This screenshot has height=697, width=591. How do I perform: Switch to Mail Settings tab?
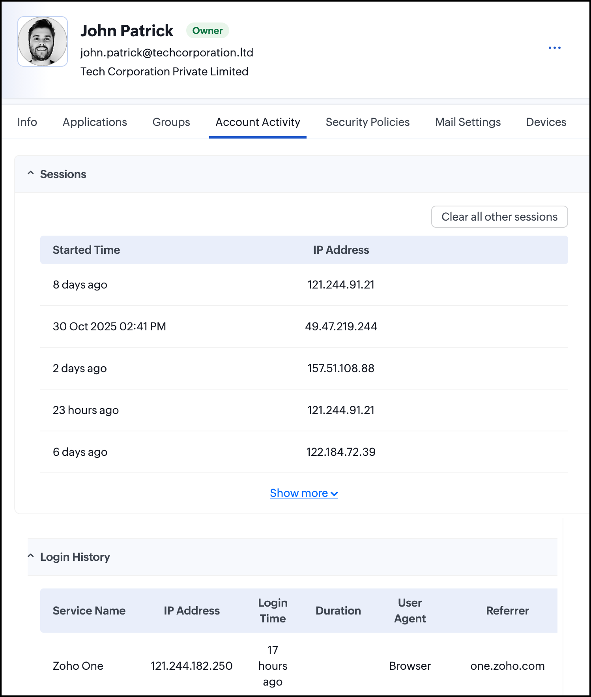click(468, 122)
